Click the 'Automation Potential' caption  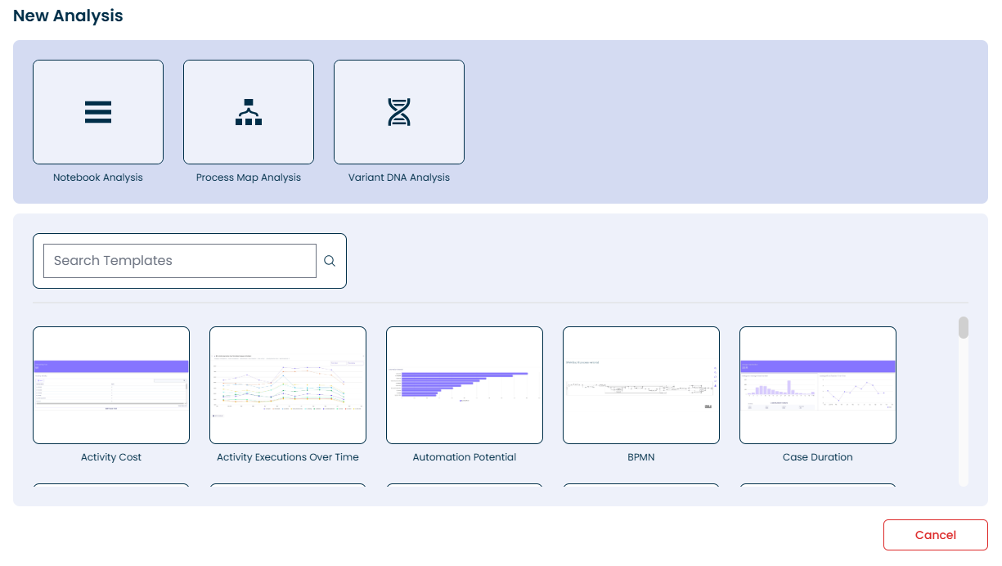point(465,457)
